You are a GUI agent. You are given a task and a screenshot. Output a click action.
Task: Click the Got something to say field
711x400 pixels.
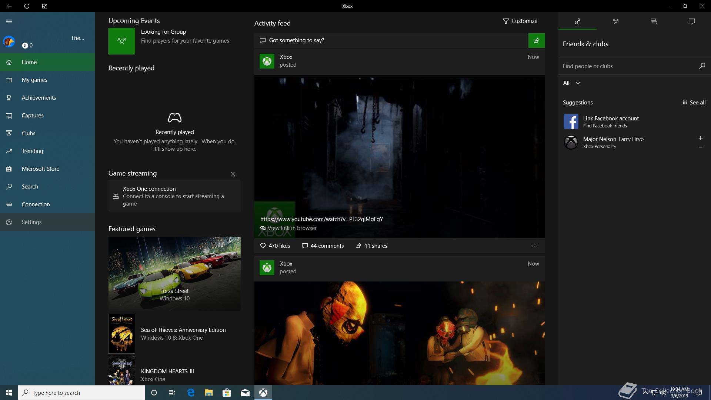pos(391,40)
